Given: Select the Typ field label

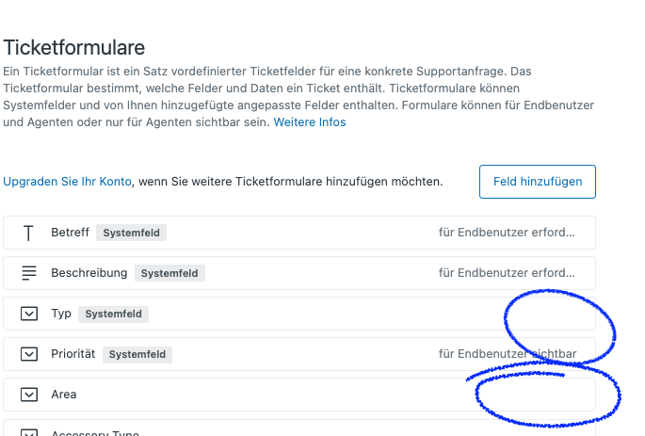Looking at the screenshot, I should tap(61, 314).
